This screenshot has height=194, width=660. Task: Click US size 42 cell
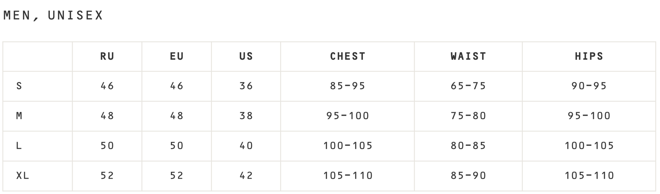pyautogui.click(x=246, y=175)
